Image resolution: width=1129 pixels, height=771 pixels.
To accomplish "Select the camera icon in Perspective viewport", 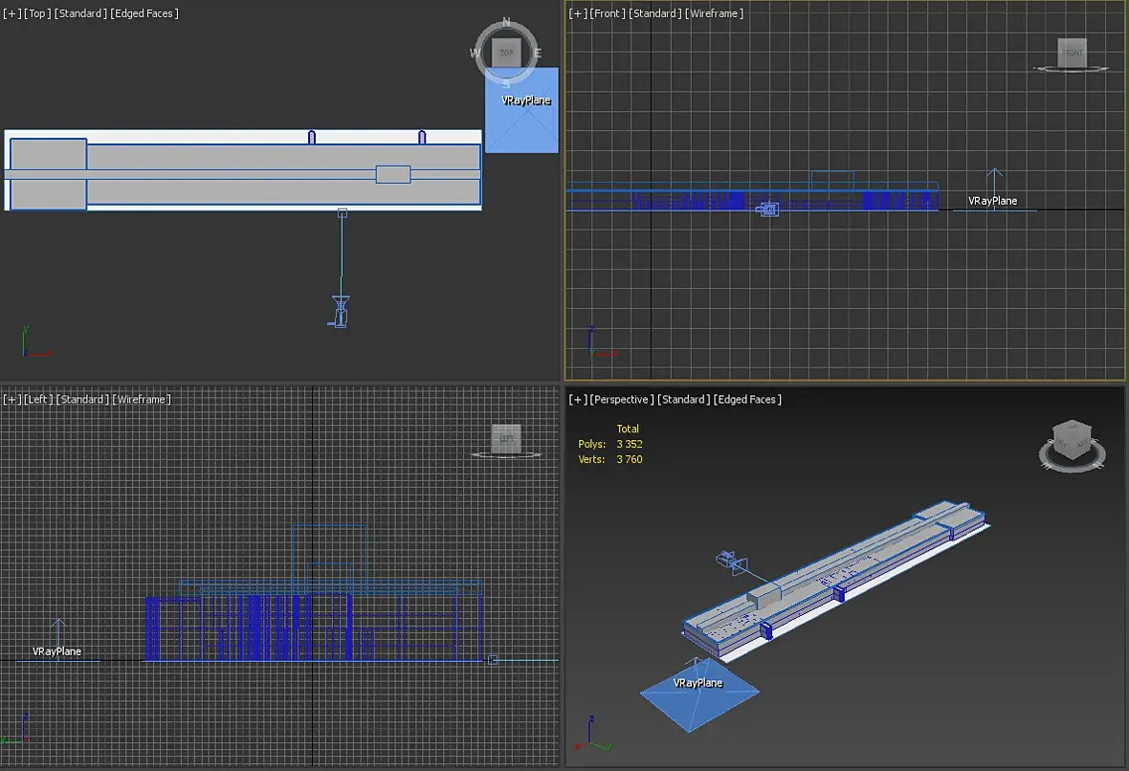I will tap(726, 560).
